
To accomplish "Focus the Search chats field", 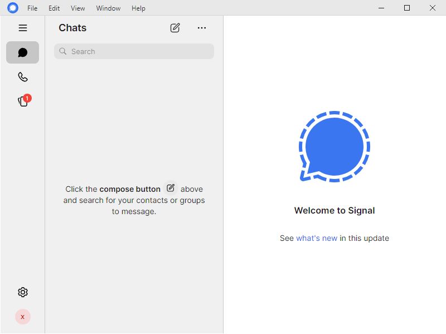I will tap(134, 51).
